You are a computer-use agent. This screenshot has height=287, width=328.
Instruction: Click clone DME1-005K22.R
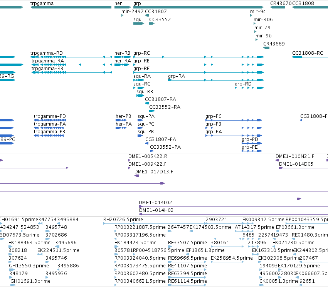(x=129, y=160)
